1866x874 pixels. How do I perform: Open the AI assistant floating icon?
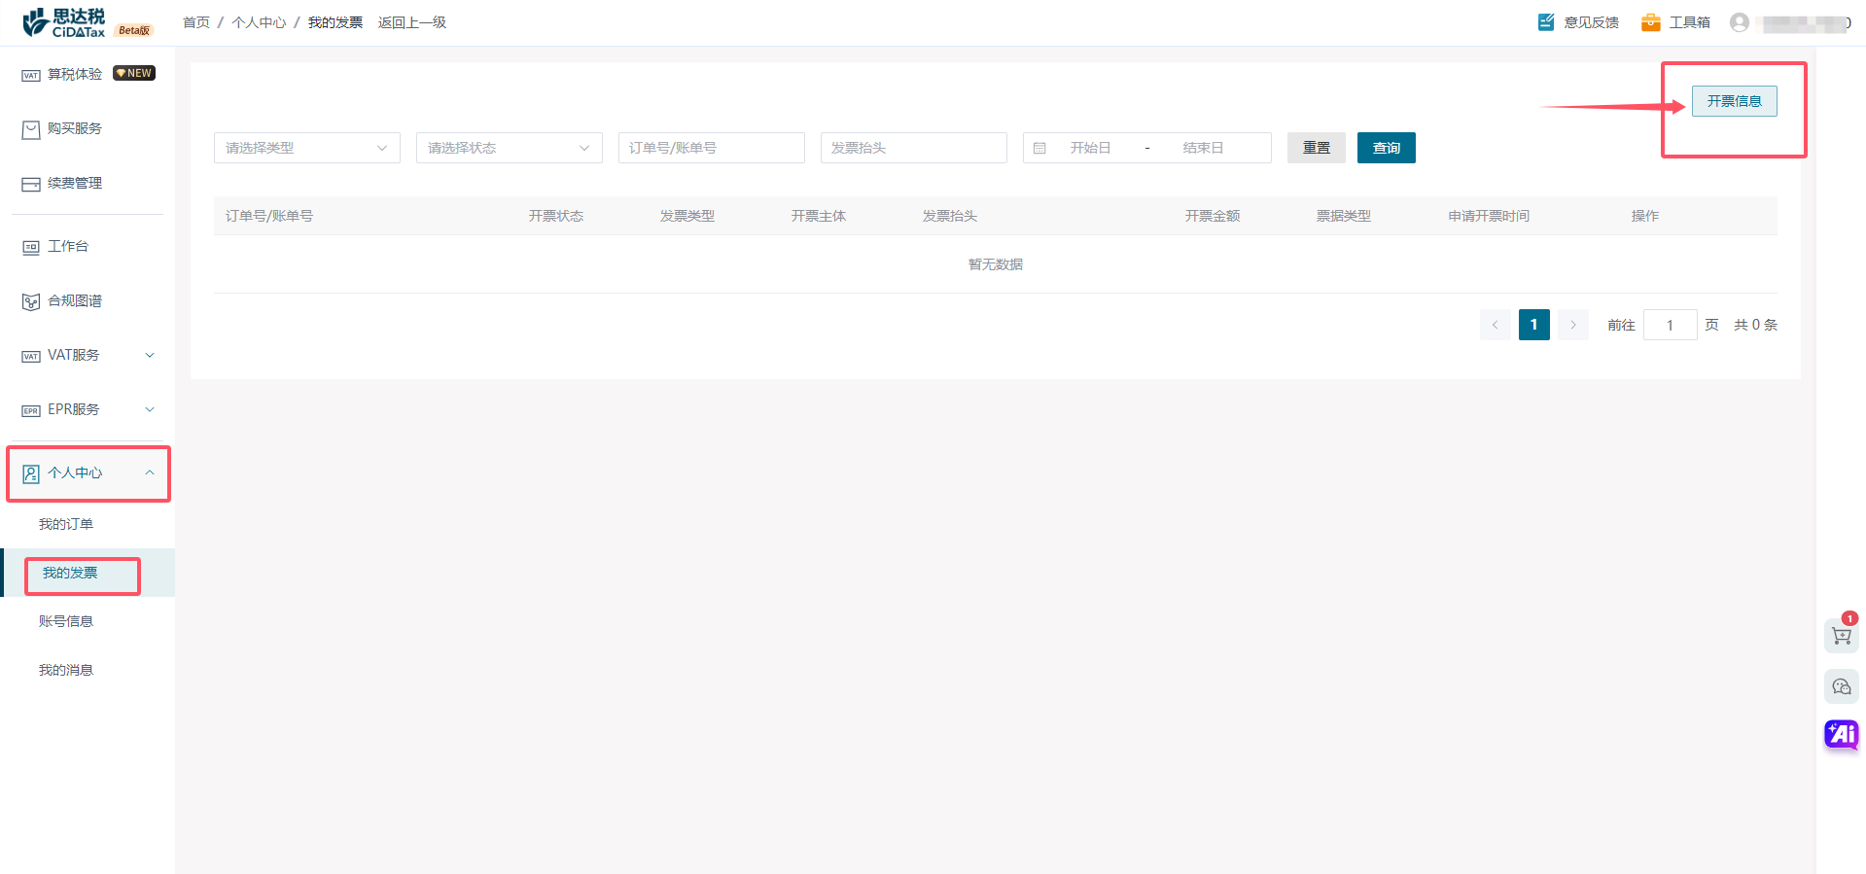tap(1841, 734)
